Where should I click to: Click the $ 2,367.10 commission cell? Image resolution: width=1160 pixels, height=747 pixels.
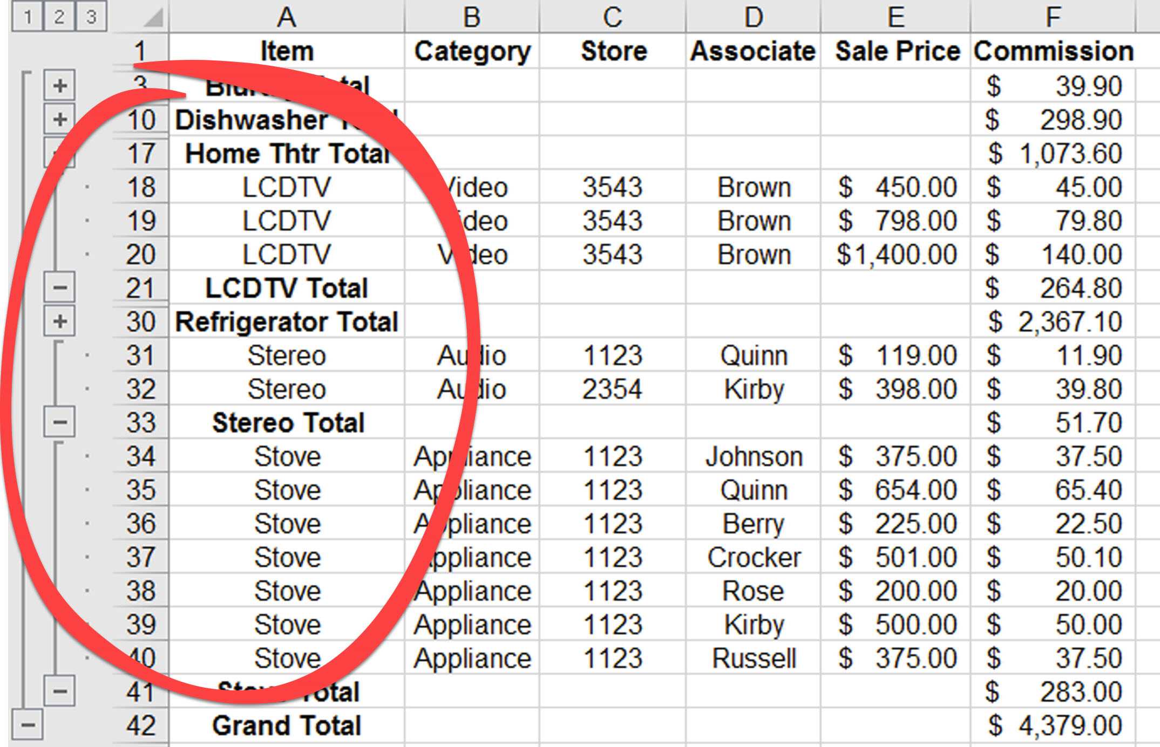tap(1053, 321)
